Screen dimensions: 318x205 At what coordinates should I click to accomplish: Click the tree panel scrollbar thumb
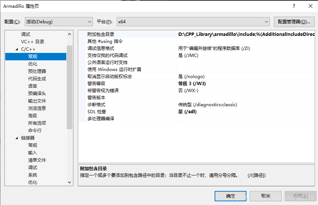70,87
